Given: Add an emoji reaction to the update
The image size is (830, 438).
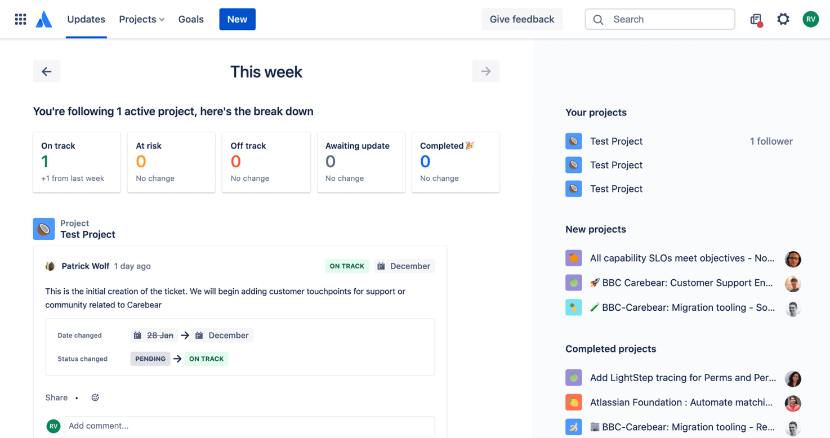Looking at the screenshot, I should (x=95, y=397).
